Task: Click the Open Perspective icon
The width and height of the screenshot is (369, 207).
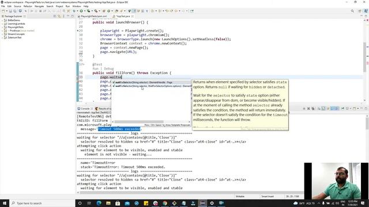Action: coord(360,11)
